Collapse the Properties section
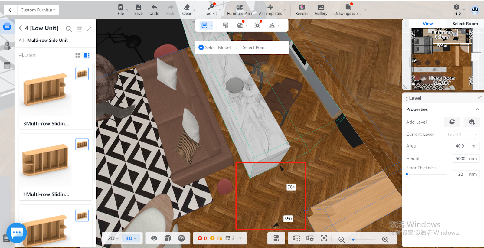 (x=477, y=109)
